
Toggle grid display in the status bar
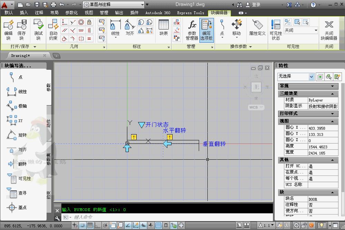click(90, 225)
